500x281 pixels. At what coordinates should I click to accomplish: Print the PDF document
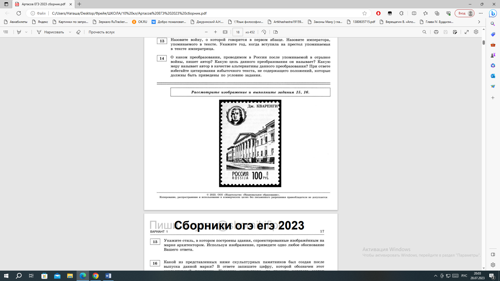436,32
